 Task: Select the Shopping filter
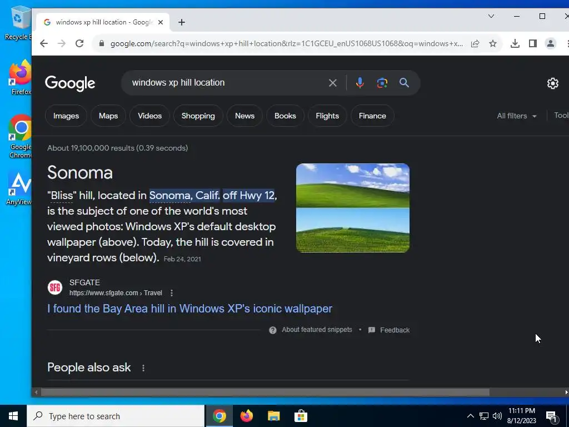(198, 116)
